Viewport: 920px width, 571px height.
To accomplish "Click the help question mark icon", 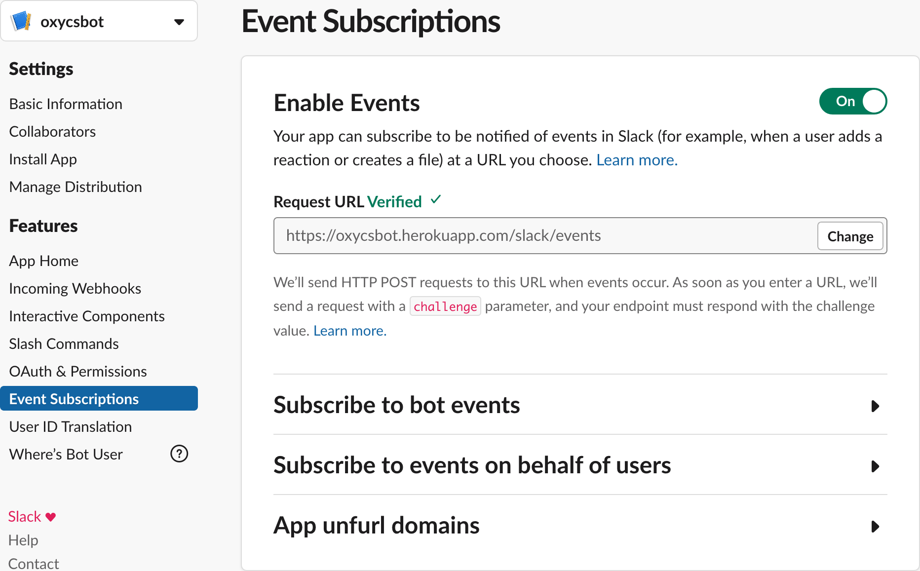I will [179, 454].
